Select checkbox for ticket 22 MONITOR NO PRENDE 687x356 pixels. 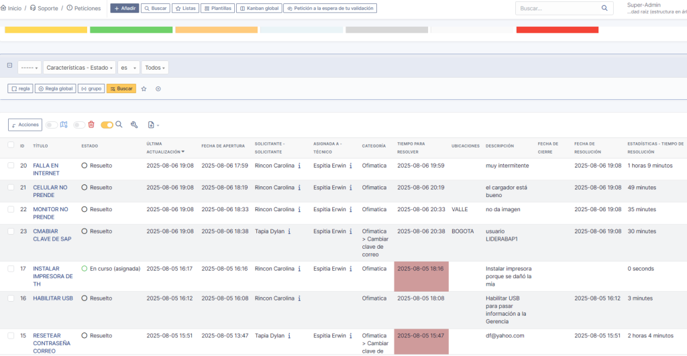[11, 209]
